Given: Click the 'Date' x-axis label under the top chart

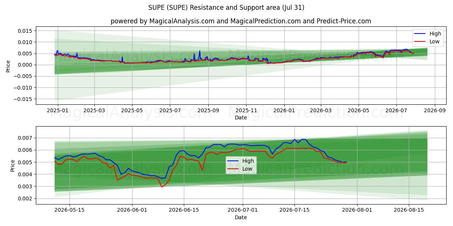Looking at the screenshot, I should pos(241,118).
